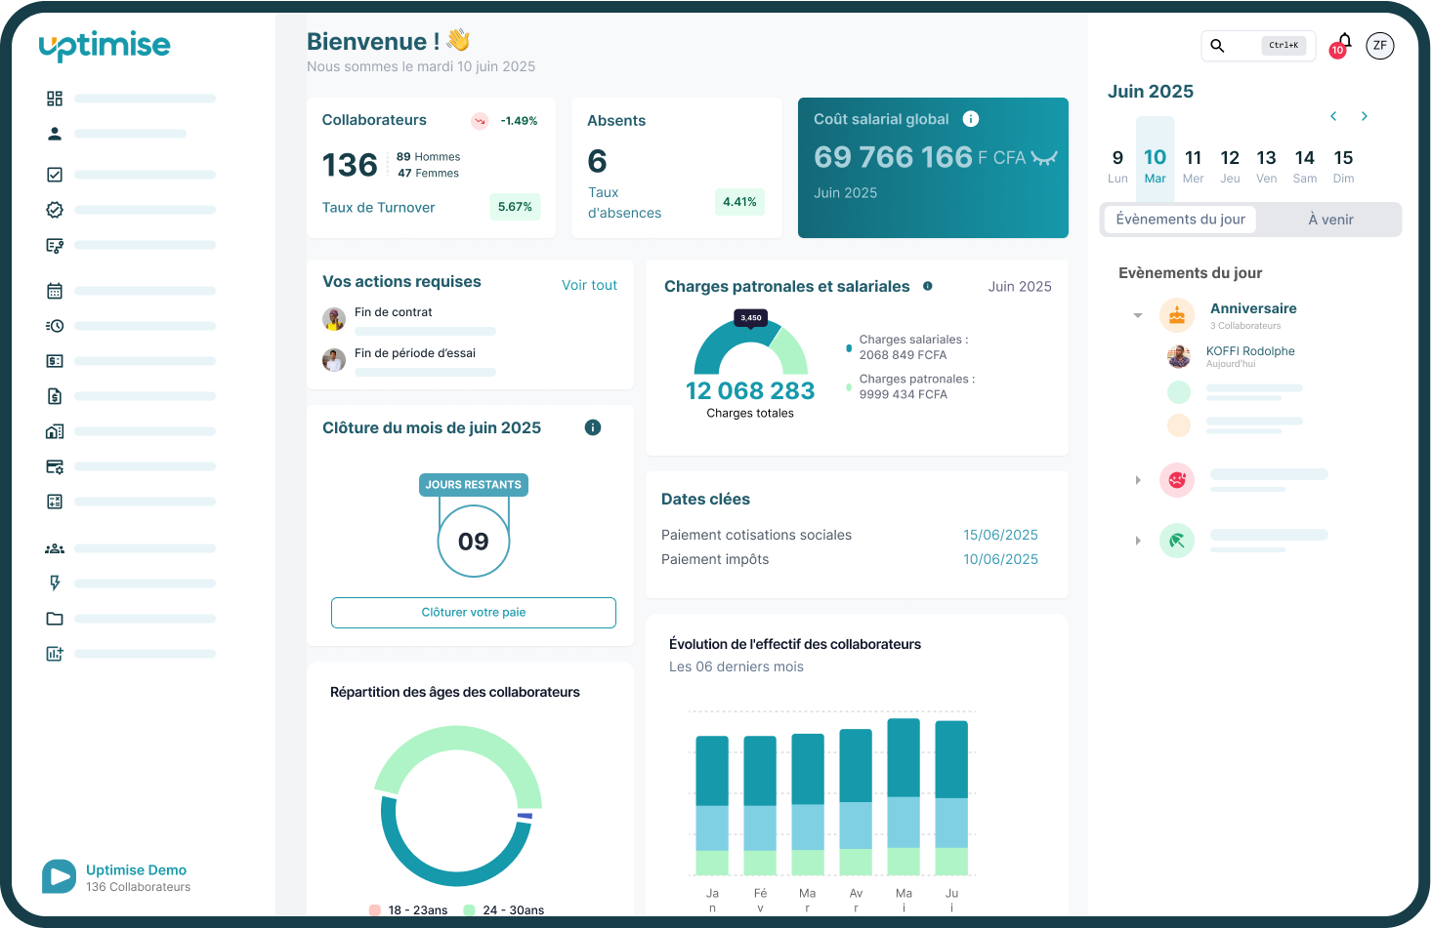Screen dimensions: 1431x928
Task: Open the calendar icon in the sidebar
Action: [55, 290]
